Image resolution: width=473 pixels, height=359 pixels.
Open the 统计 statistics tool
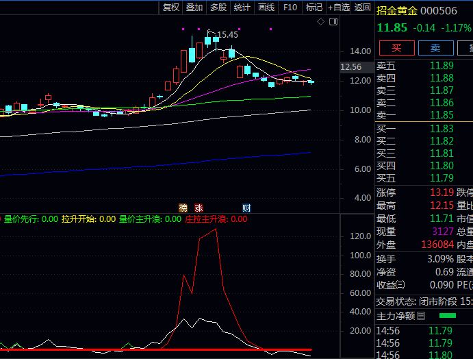coord(242,8)
